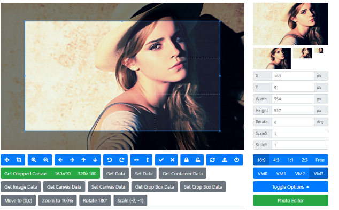Clear crop with X icon
Viewport: 339px width, 210px height.
pos(173,160)
